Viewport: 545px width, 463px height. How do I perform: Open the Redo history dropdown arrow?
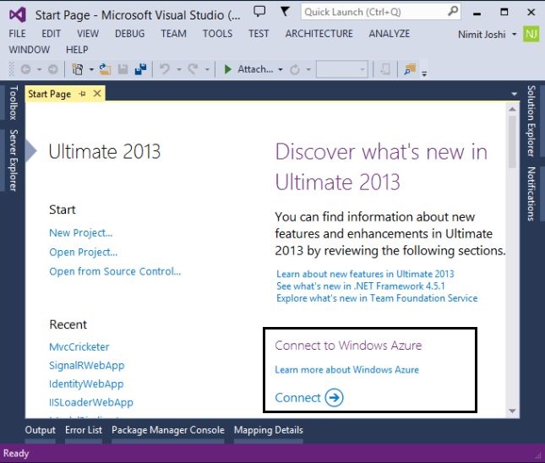(207, 69)
